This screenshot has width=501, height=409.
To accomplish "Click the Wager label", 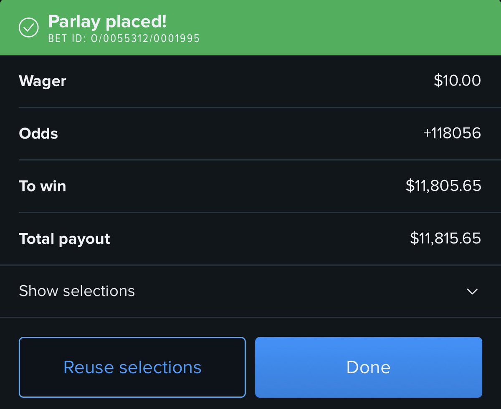I will click(x=43, y=81).
